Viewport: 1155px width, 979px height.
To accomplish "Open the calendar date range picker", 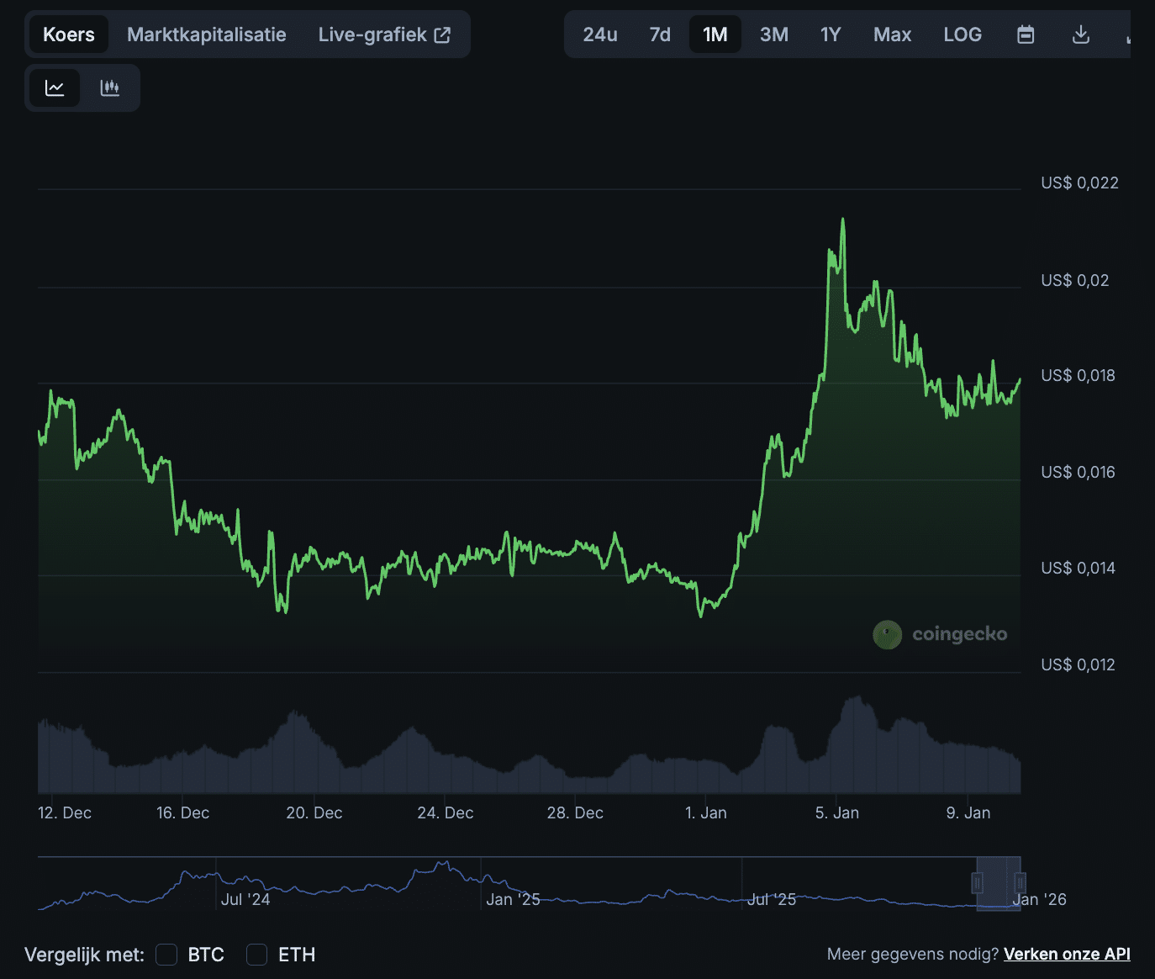I will 1026,34.
